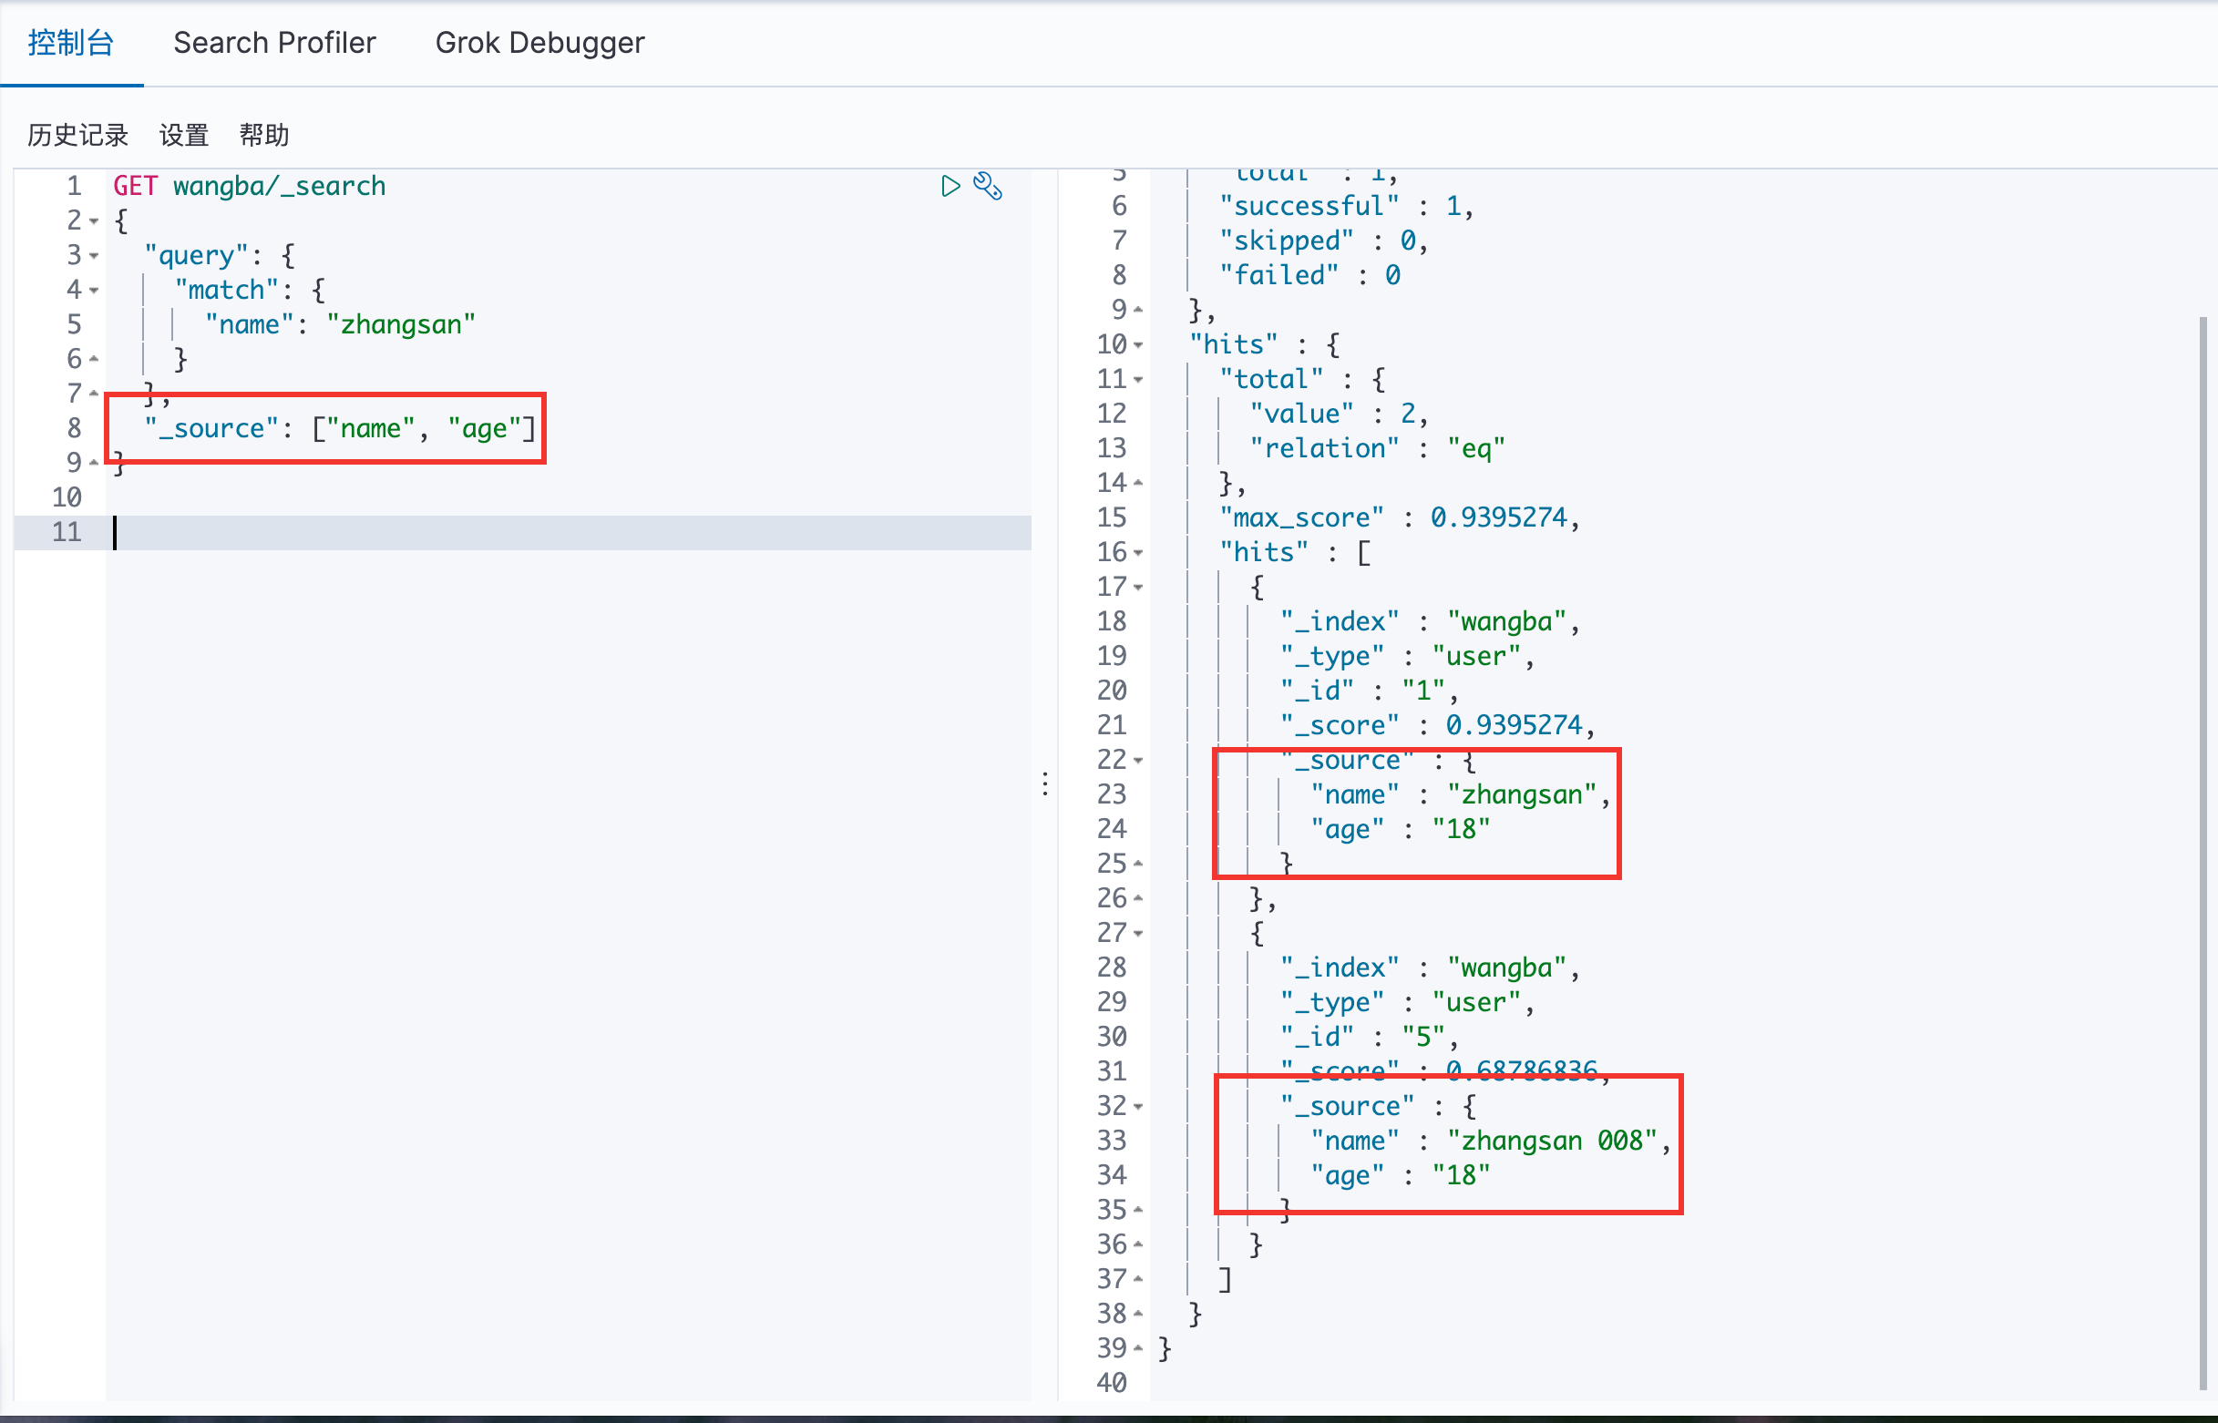This screenshot has width=2218, height=1423.
Task: Open 帮助 help link
Action: tap(264, 136)
